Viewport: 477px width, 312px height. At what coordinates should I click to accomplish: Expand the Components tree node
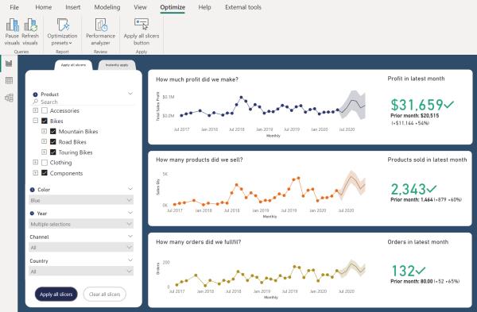[x=35, y=173]
